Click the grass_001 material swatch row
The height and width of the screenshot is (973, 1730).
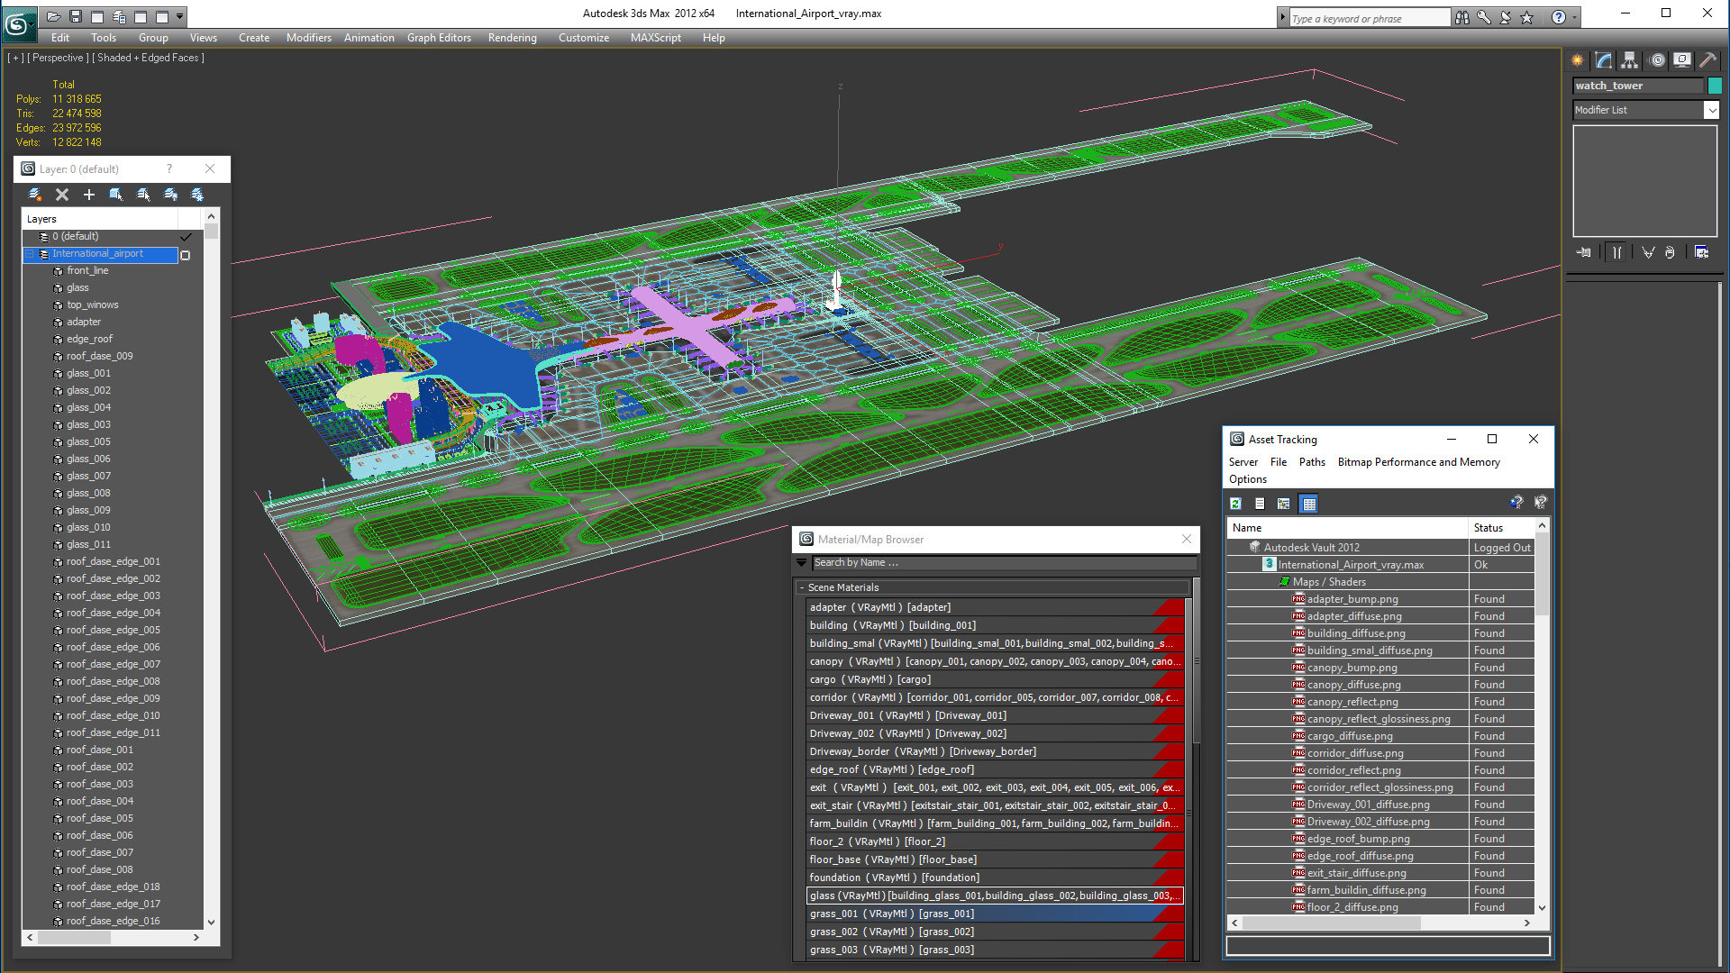pos(995,914)
